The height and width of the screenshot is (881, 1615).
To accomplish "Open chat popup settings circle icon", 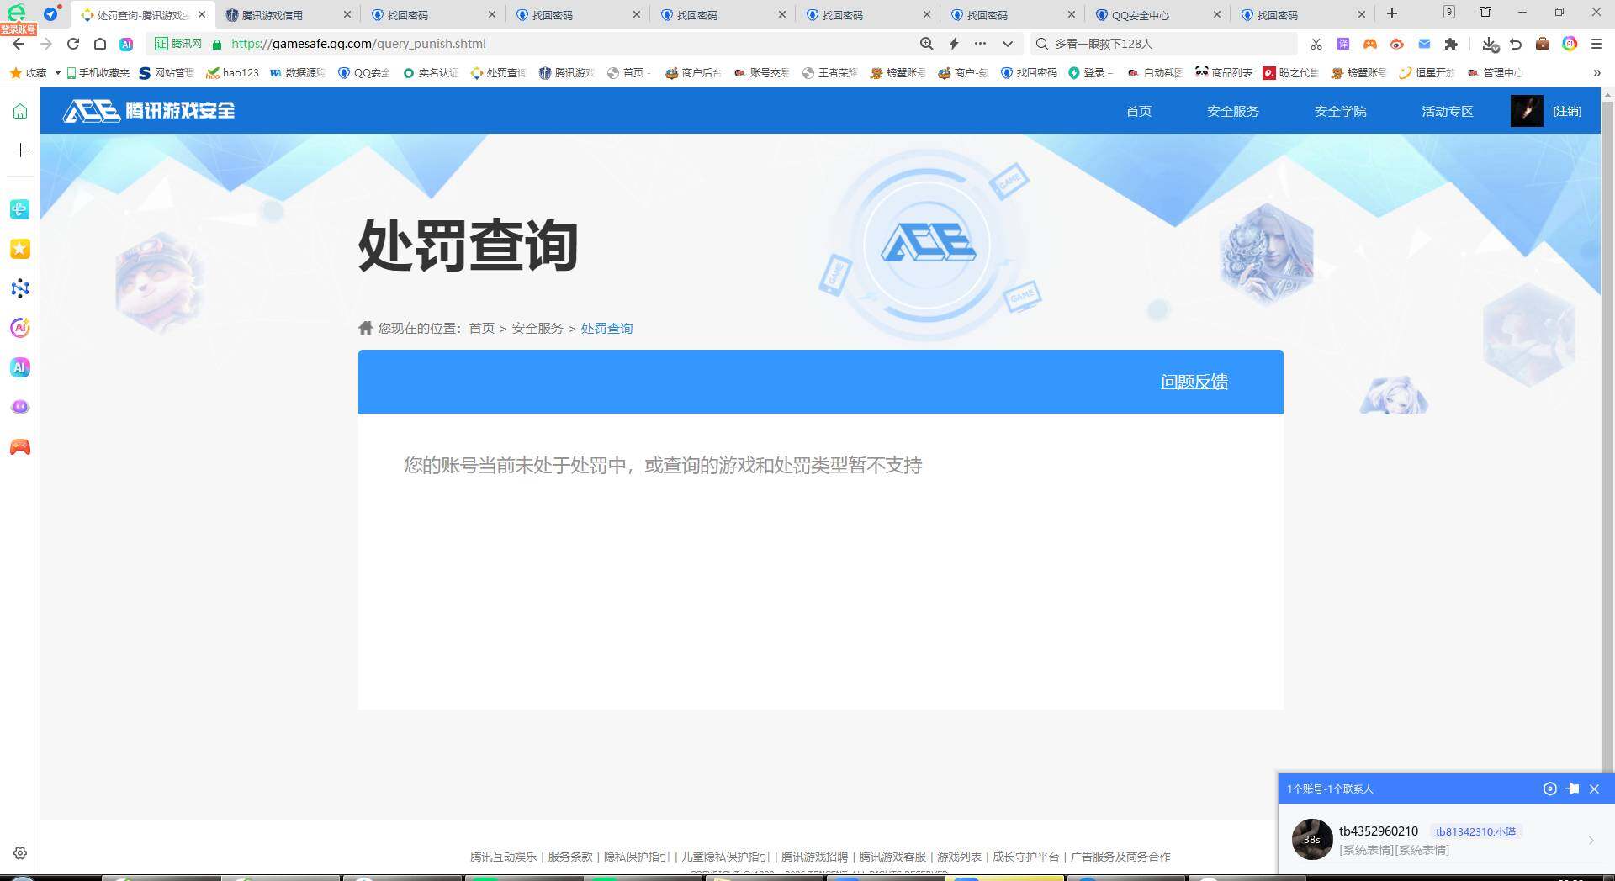I will [x=1549, y=789].
